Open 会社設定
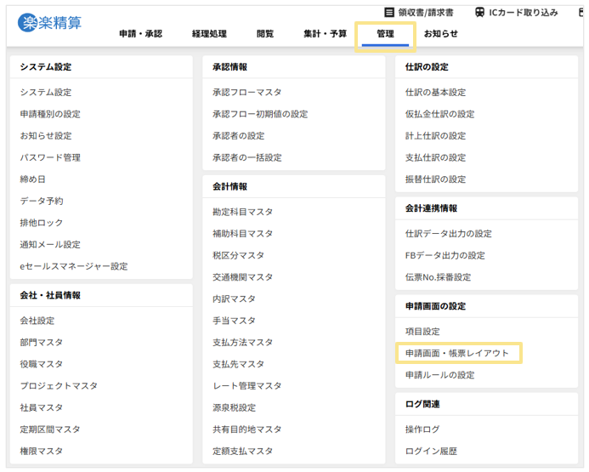This screenshot has height=472, width=589. pyautogui.click(x=37, y=321)
